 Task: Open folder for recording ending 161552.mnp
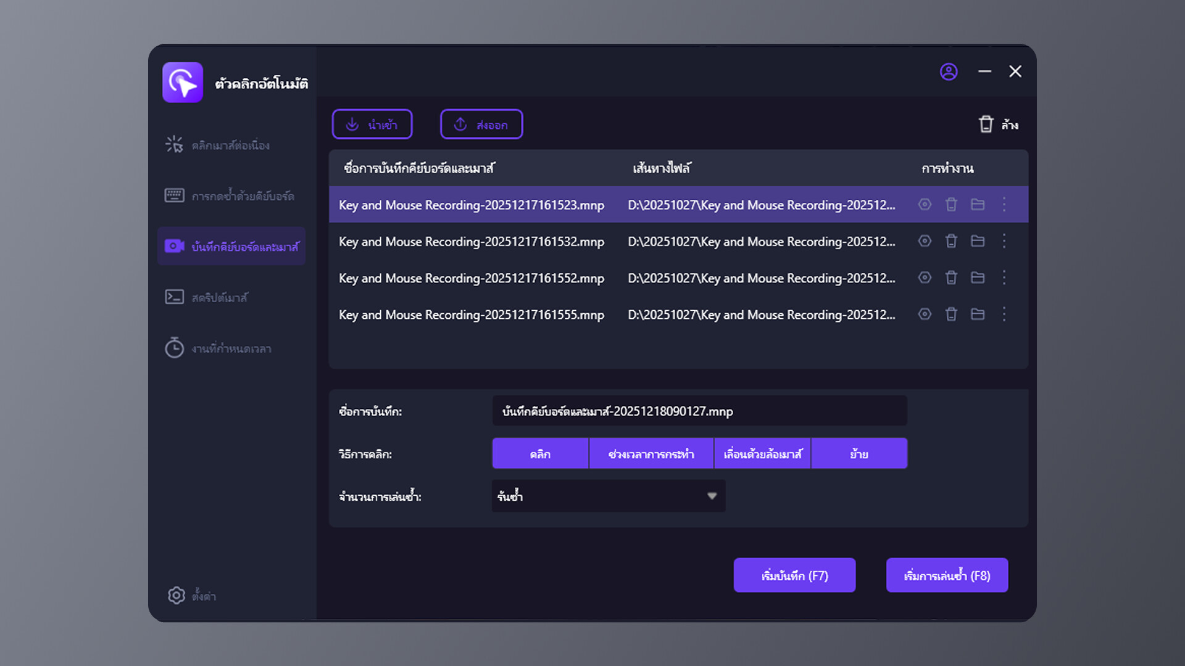pos(978,277)
